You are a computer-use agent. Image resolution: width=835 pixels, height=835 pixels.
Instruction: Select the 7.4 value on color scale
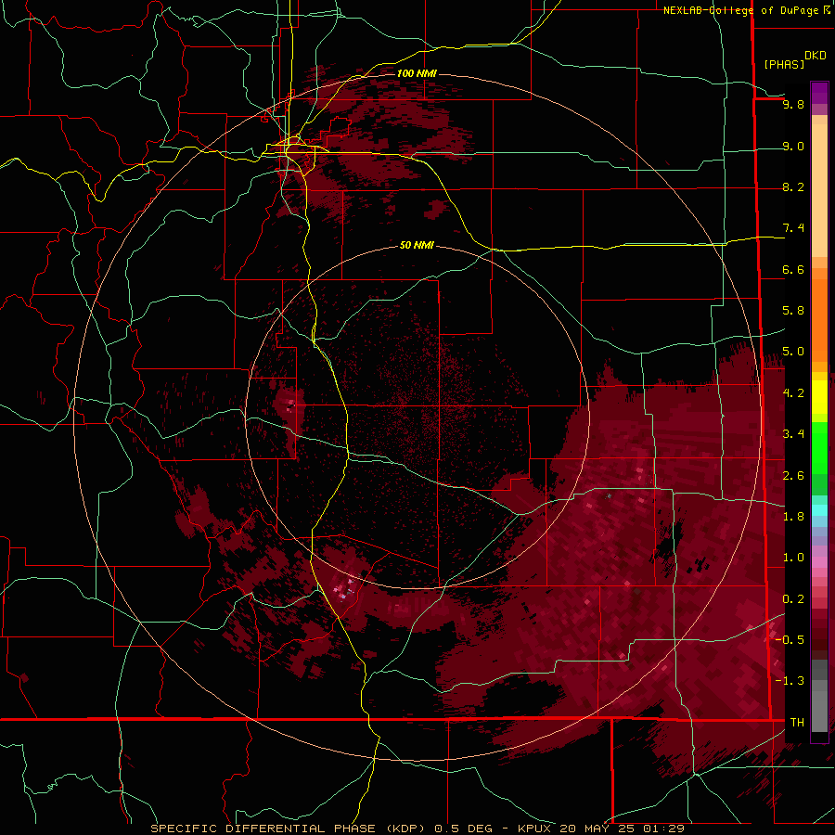(x=793, y=228)
